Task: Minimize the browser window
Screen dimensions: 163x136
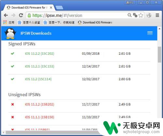Action: 141,3
